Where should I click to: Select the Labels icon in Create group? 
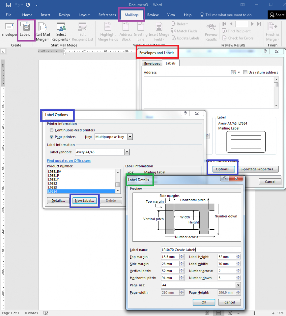coord(26,30)
